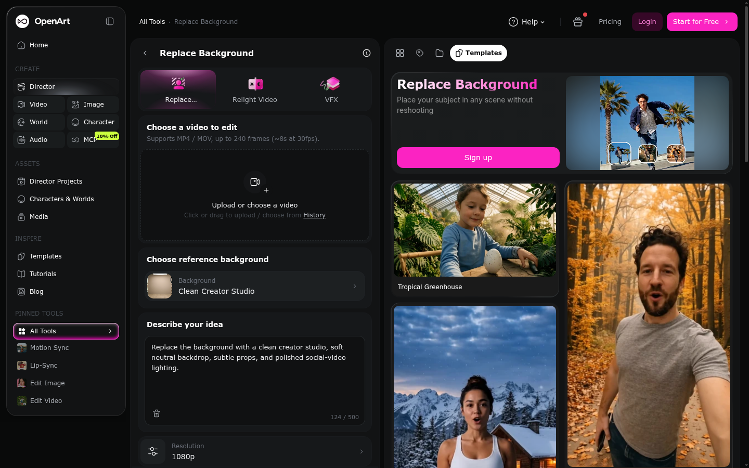
Task: Open the History link
Action: (314, 215)
